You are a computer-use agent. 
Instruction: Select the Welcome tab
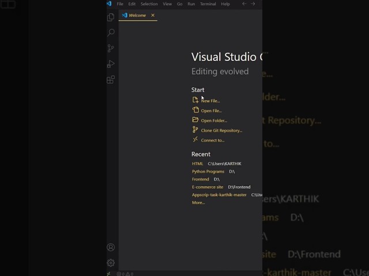[x=138, y=16]
